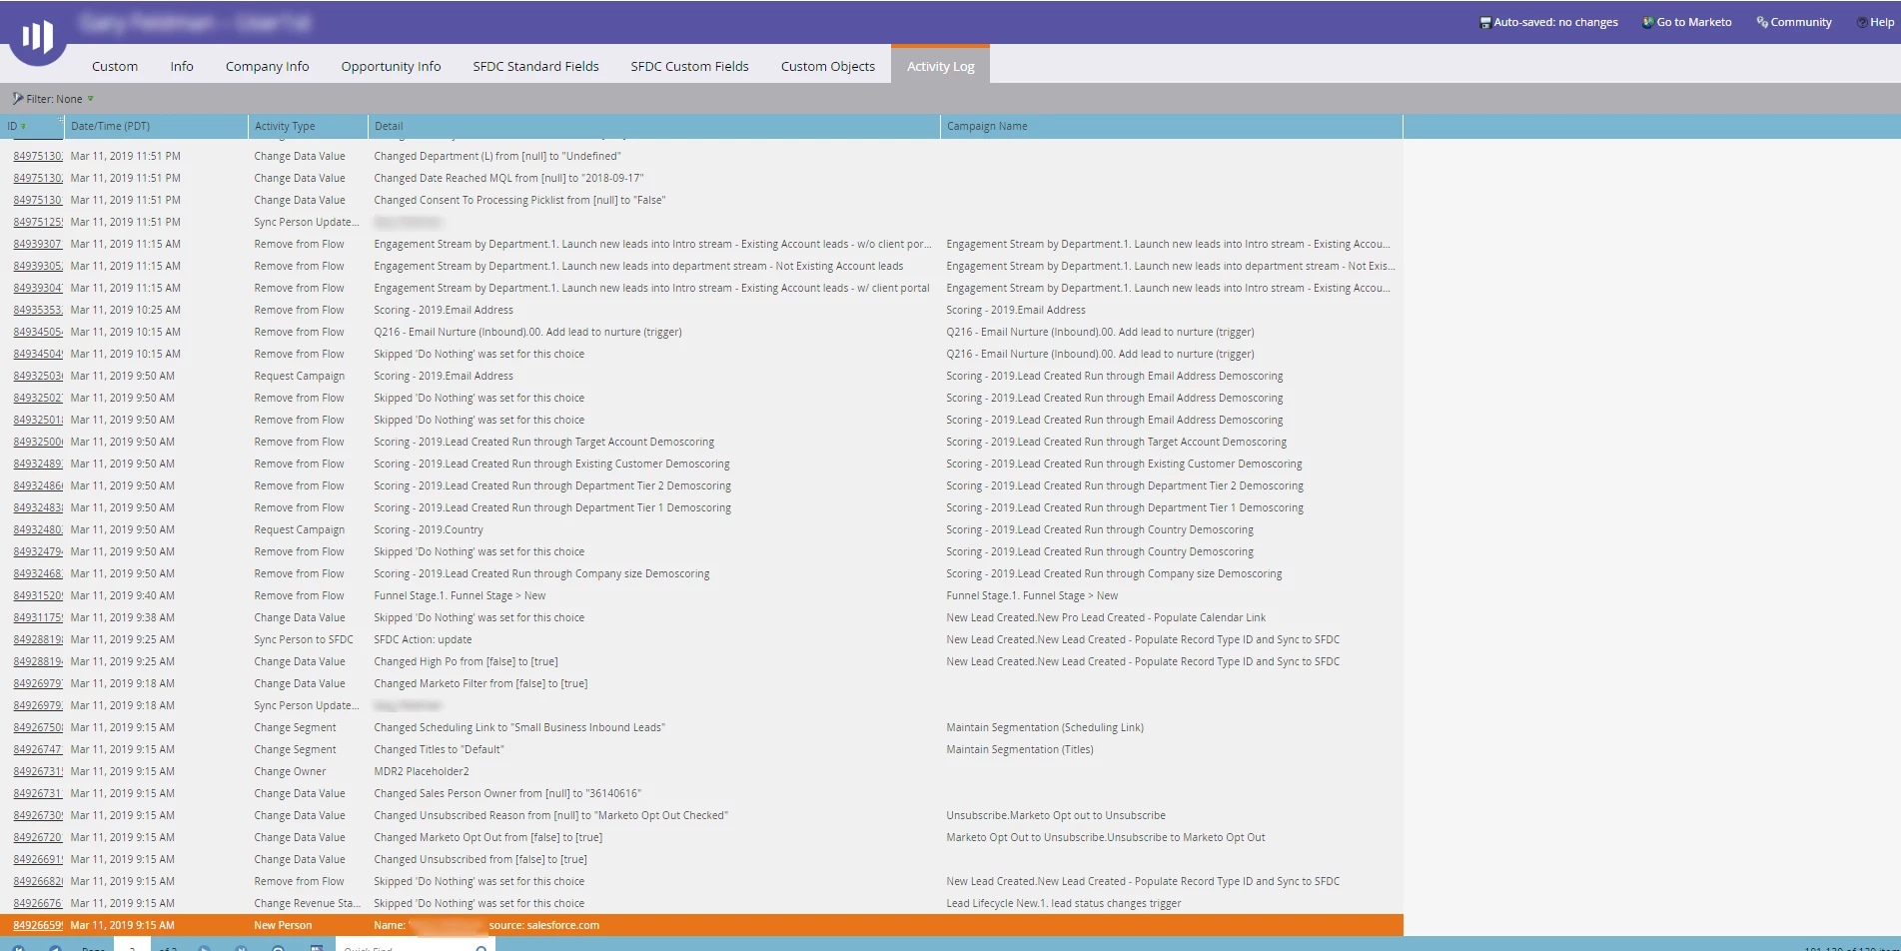Click 'Mar 11, 2019 9:38 AM' date cell
This screenshot has width=1901, height=951.
123,617
